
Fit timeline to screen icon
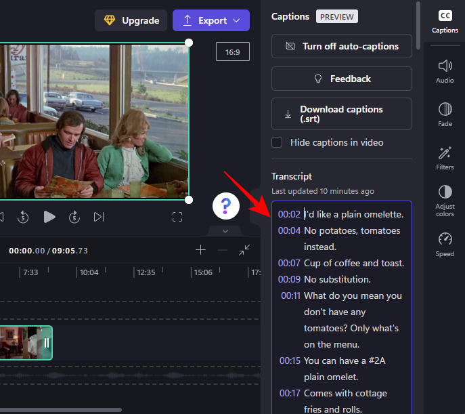point(244,250)
